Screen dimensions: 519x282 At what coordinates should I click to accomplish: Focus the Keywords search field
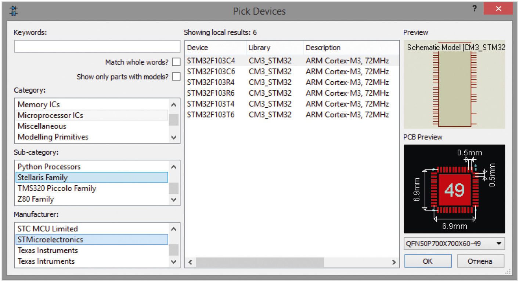click(x=97, y=47)
